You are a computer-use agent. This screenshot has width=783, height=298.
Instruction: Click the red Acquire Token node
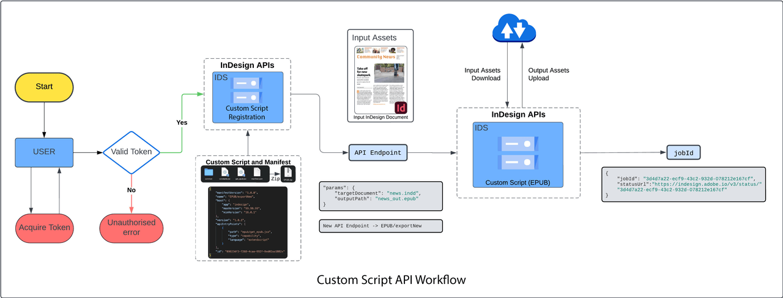click(44, 228)
